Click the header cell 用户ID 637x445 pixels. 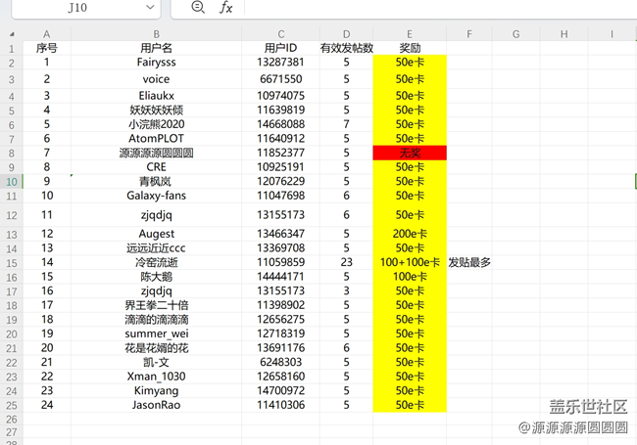tap(280, 48)
